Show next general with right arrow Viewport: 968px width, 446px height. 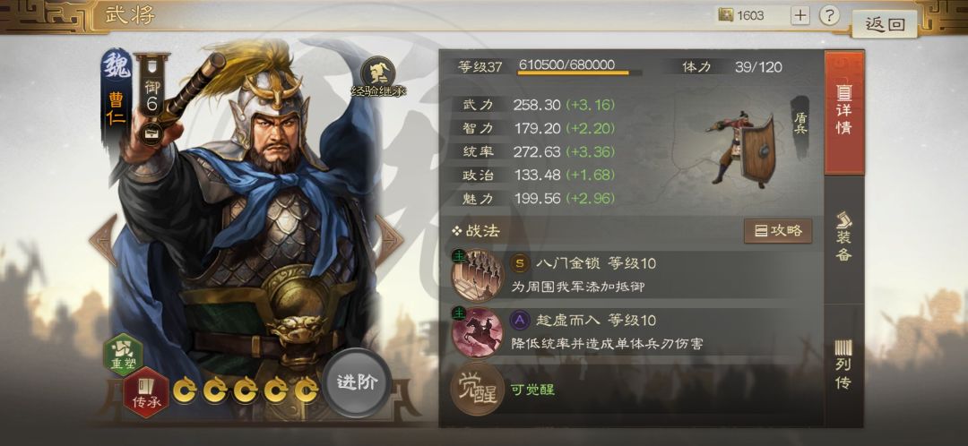point(389,239)
